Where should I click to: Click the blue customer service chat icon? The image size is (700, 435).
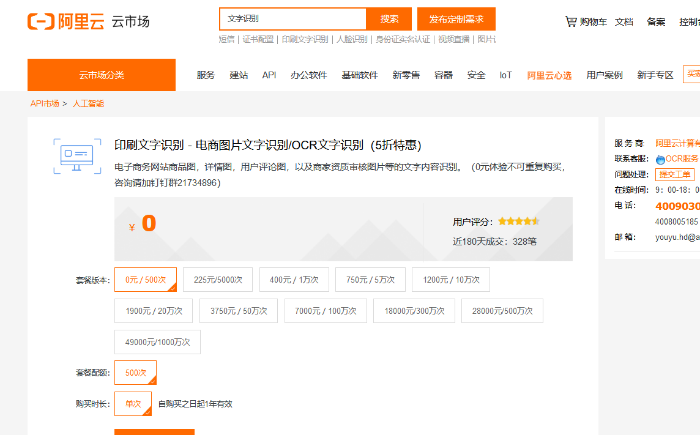coord(660,159)
